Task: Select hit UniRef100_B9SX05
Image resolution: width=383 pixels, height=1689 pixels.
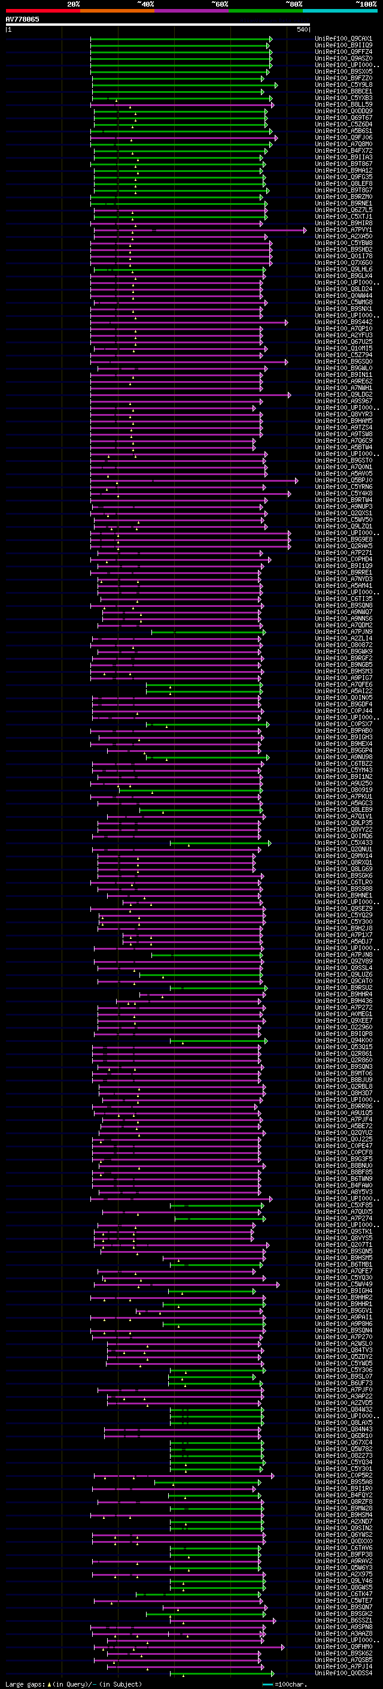Action: tap(344, 71)
